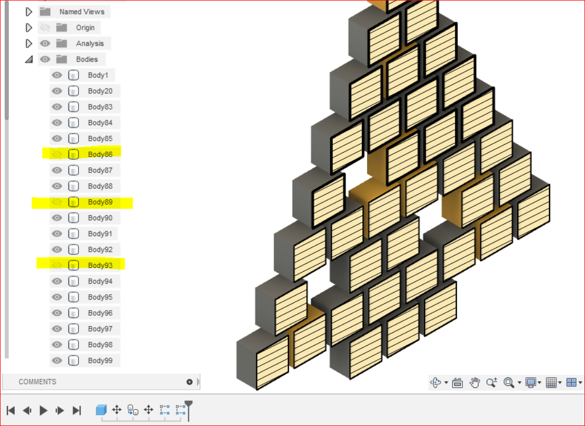
Task: Click the Display Settings monitor icon
Action: click(532, 382)
